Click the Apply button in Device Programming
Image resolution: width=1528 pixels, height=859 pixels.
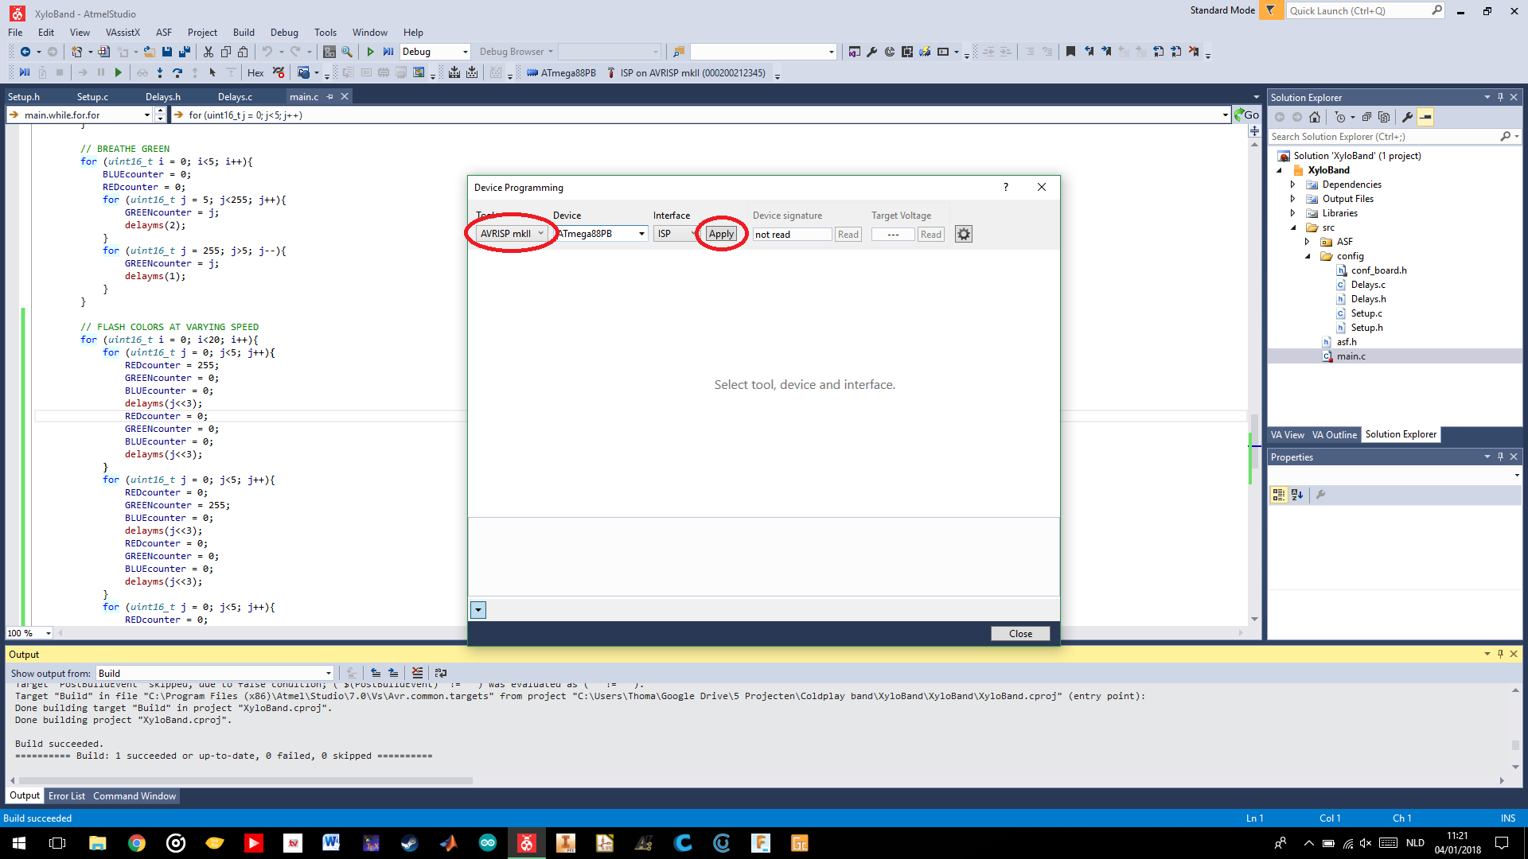(x=721, y=234)
